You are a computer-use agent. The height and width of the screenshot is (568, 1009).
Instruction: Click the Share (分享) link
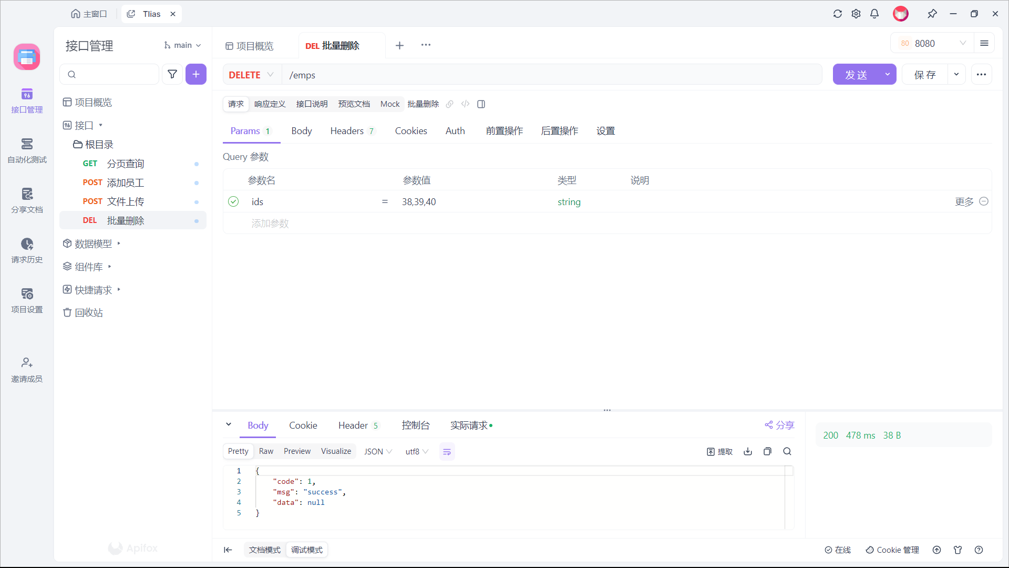pyautogui.click(x=779, y=425)
